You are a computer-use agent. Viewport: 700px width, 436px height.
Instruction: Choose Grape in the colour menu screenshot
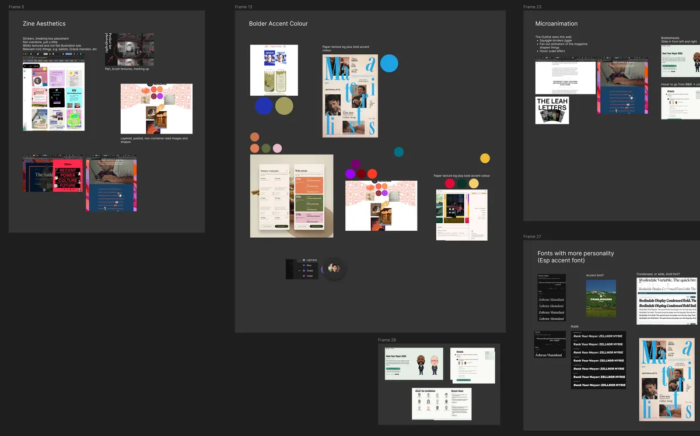(310, 270)
